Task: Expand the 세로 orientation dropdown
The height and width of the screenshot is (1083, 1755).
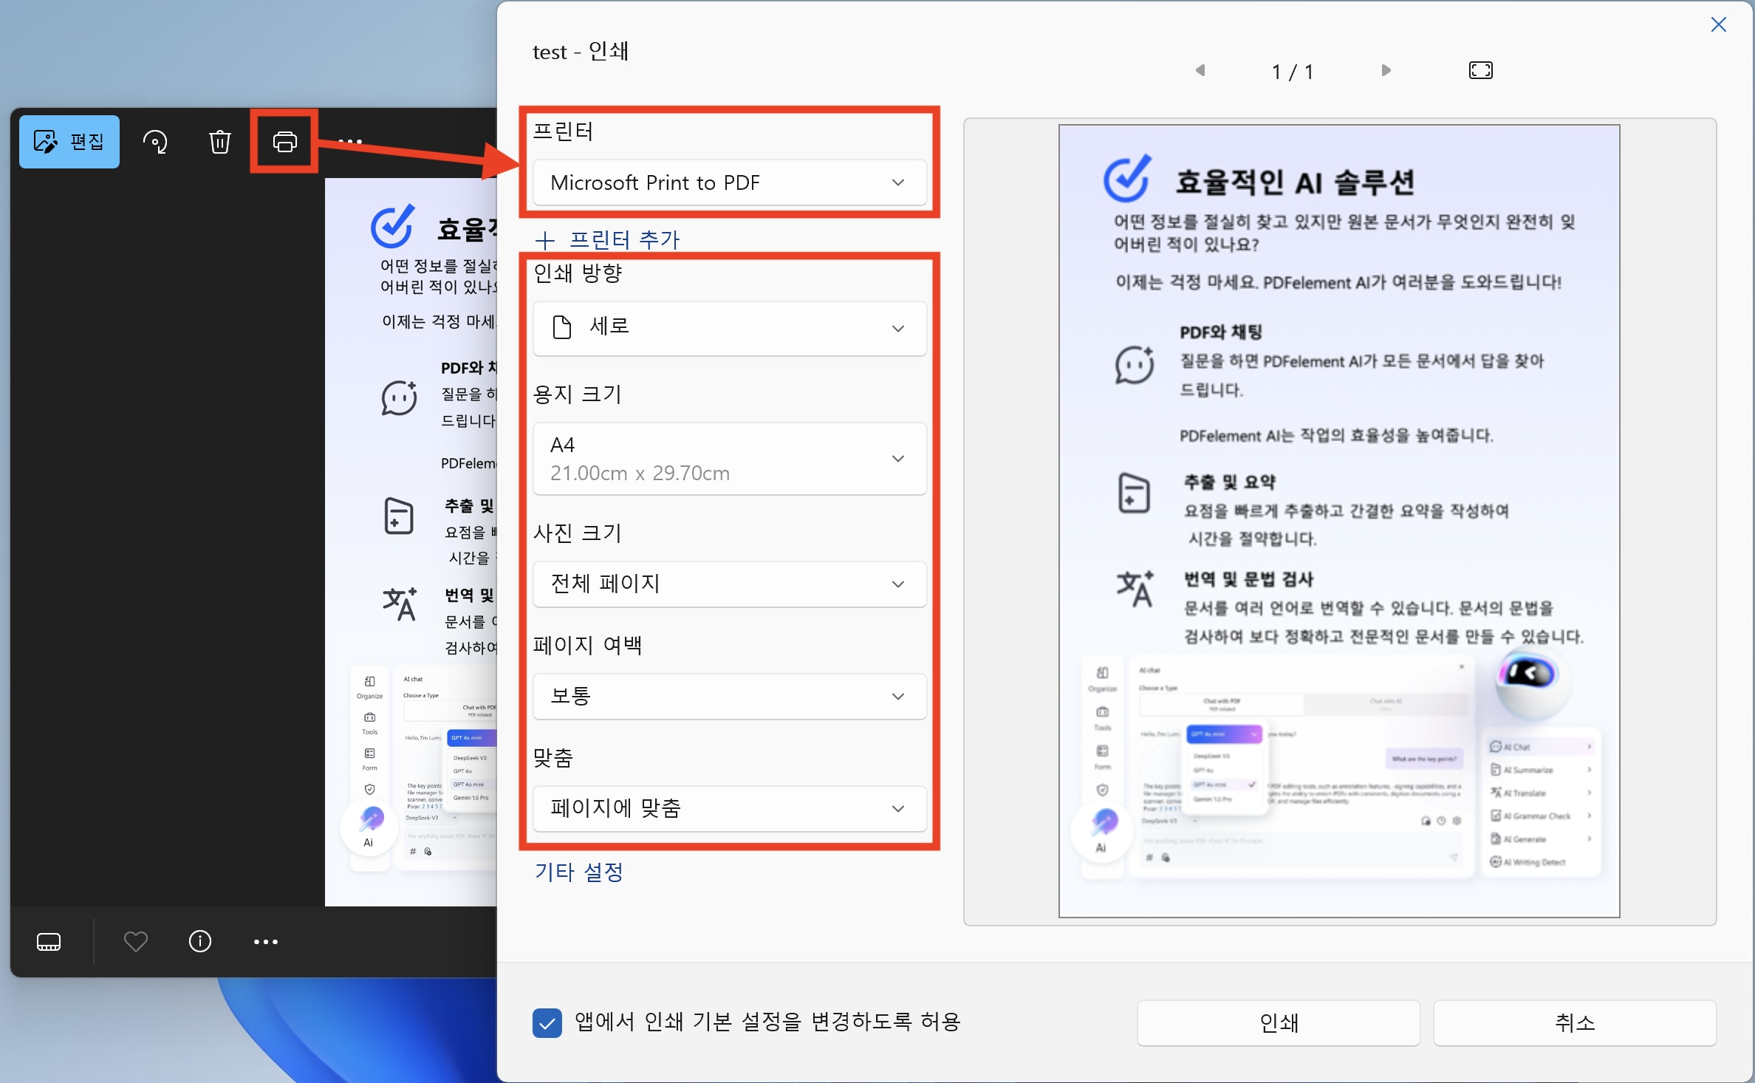Action: [x=729, y=327]
